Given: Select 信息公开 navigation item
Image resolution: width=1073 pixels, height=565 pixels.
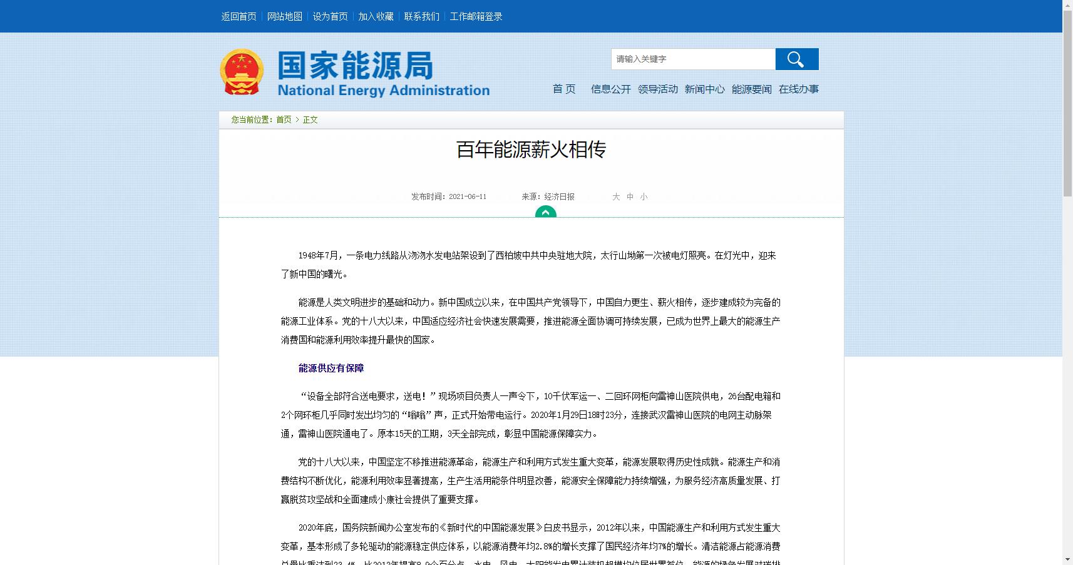Looking at the screenshot, I should pyautogui.click(x=610, y=89).
